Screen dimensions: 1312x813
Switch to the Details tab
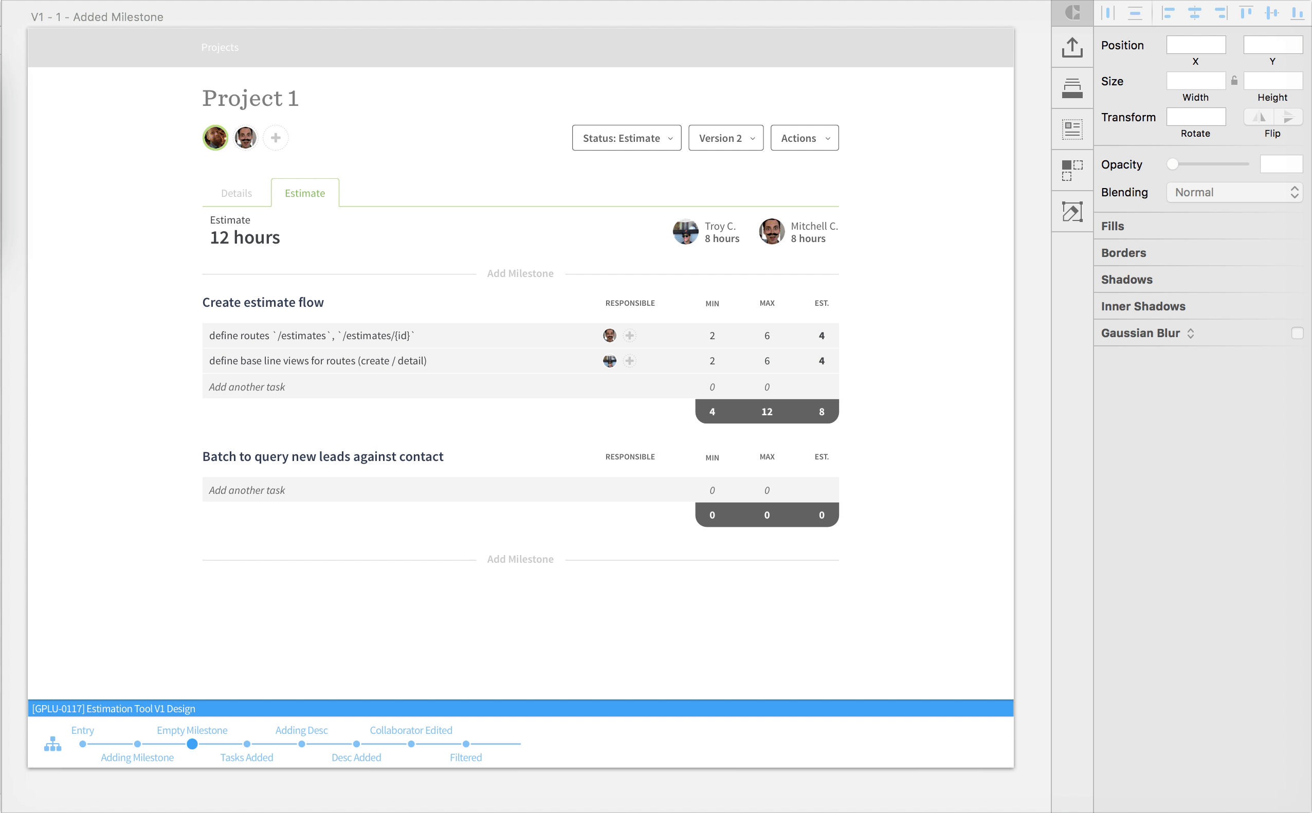[x=236, y=193]
